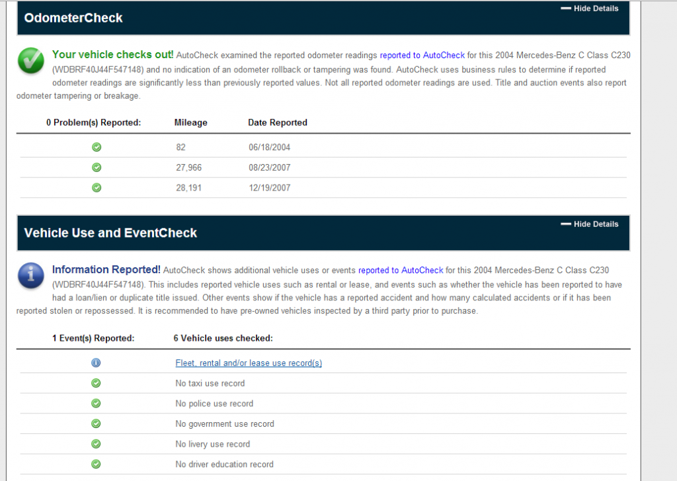
Task: Follow 'reported to AutoCheck' link in Vehicle Use paragraph
Action: point(401,270)
